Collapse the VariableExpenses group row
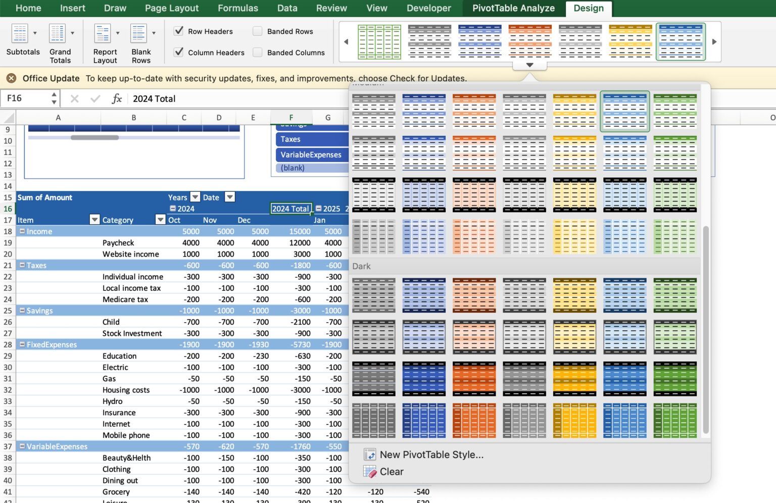776x503 pixels. click(22, 446)
